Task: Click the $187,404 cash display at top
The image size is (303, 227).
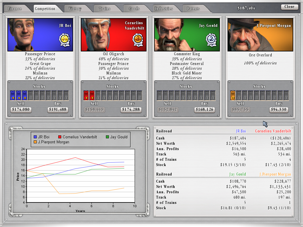Action: 246,8
